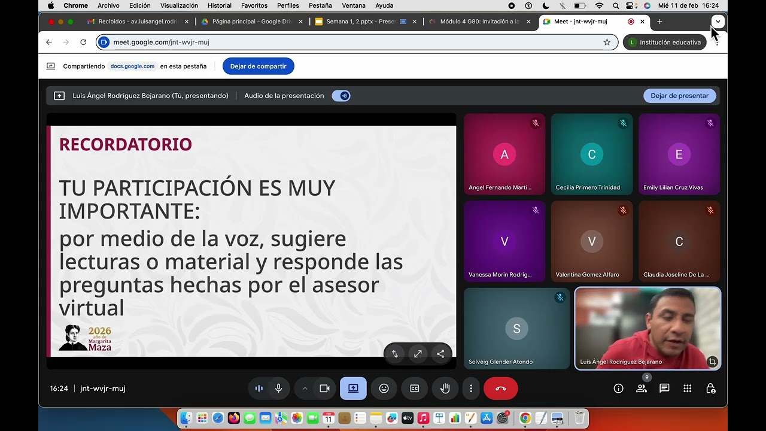Open Finder from the Dock

click(187, 418)
